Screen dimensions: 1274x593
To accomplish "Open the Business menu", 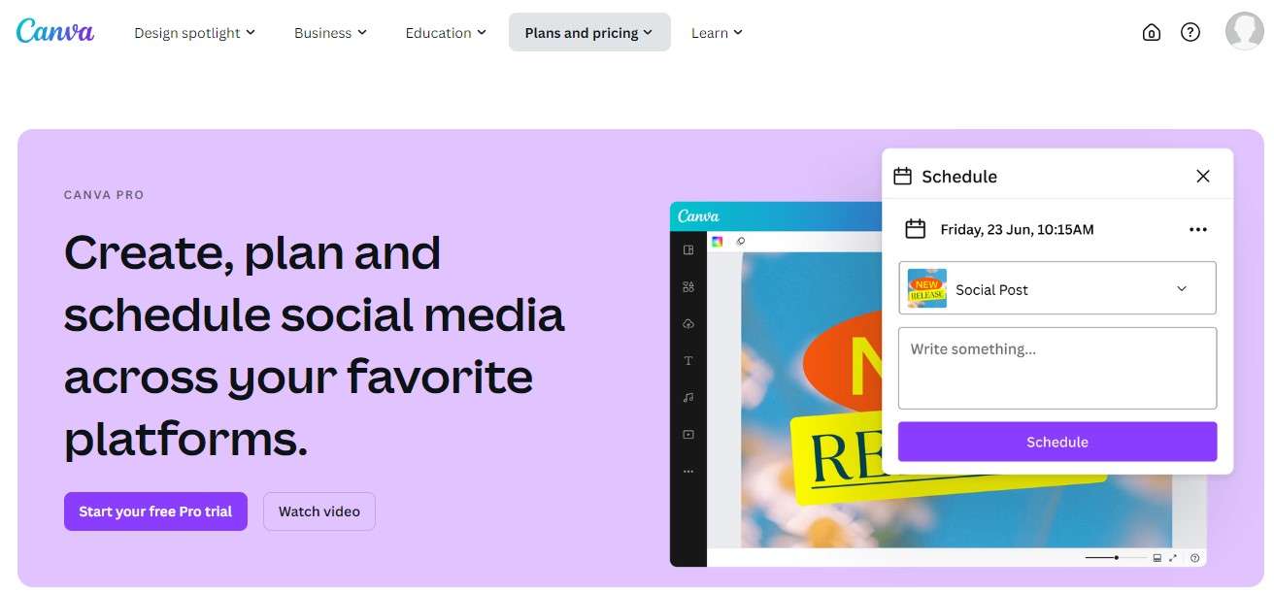I will pos(329,32).
